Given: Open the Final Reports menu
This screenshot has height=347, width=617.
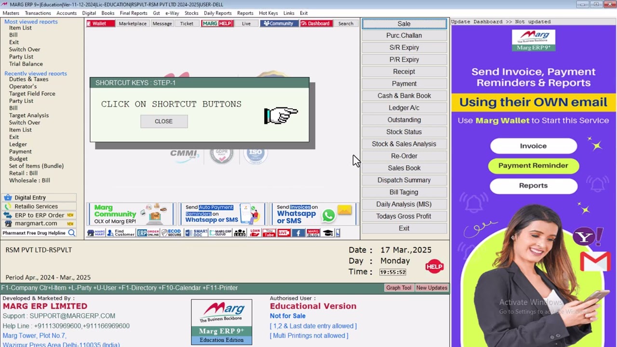Looking at the screenshot, I should [134, 13].
